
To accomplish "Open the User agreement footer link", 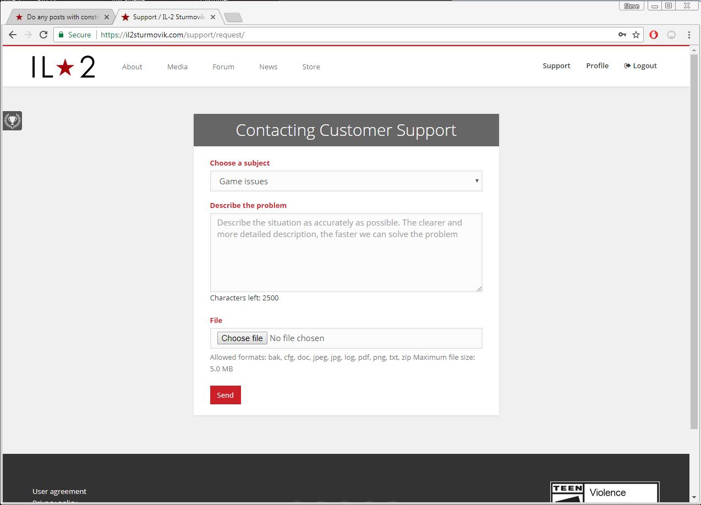I will pos(59,491).
